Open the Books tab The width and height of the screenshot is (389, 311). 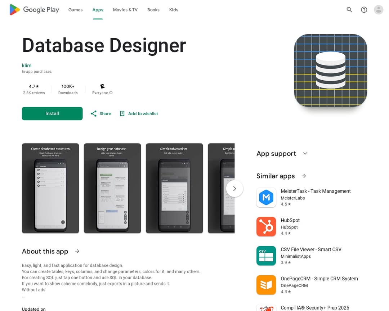point(153,10)
